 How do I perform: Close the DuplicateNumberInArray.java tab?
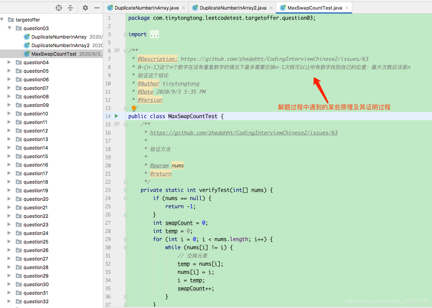coord(183,8)
